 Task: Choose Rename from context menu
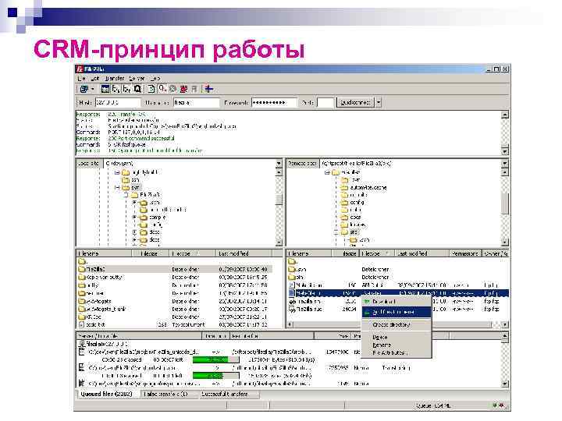396,345
